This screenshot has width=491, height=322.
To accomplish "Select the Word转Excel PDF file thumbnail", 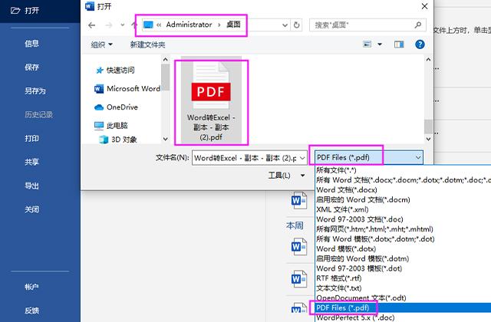I will click(x=211, y=101).
